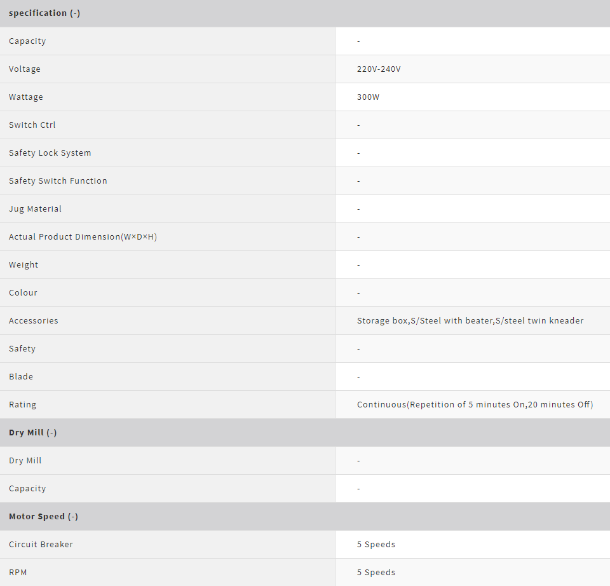Screen dimensions: 610x586
Task: Select the Wattage row label
Action: (25, 97)
